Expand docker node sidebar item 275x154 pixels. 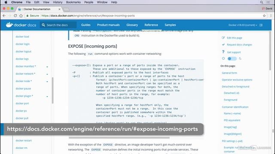[47, 82]
